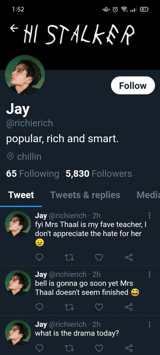Viewport: 160px width, 355px height.
Task: Share the bell is gonna go tweet
Action: click(129, 307)
